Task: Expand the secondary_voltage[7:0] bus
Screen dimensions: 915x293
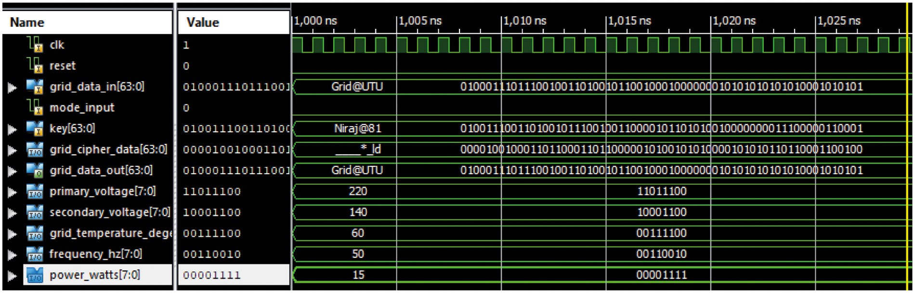Action: pos(12,213)
